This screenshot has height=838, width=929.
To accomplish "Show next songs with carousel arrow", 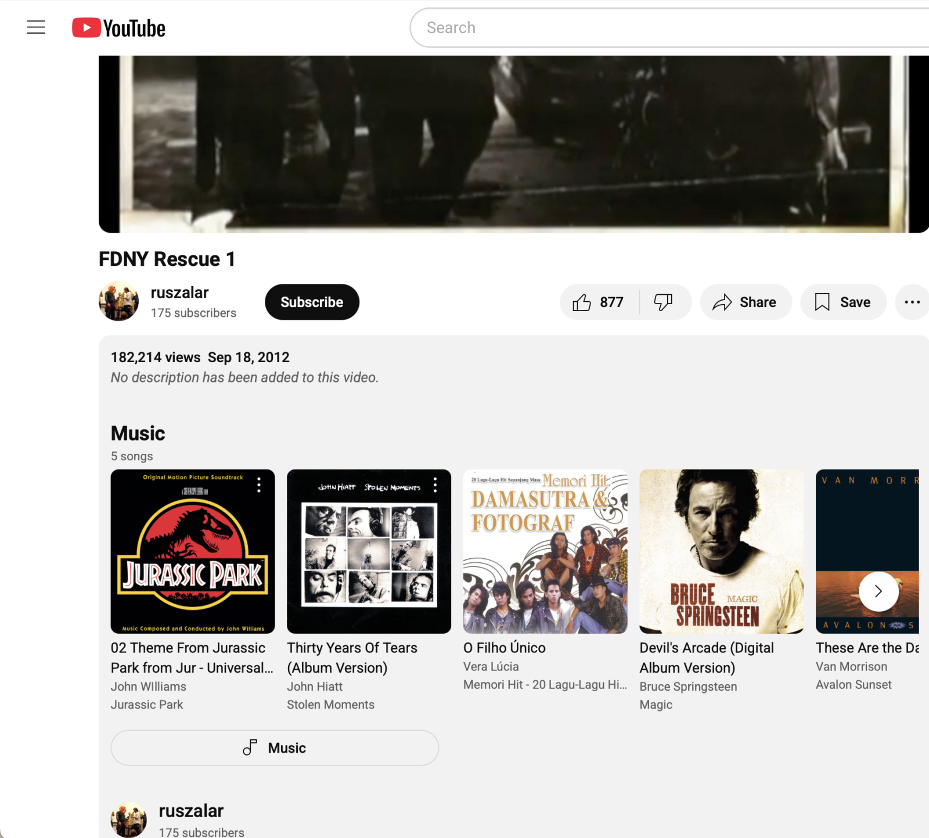I will click(x=878, y=591).
